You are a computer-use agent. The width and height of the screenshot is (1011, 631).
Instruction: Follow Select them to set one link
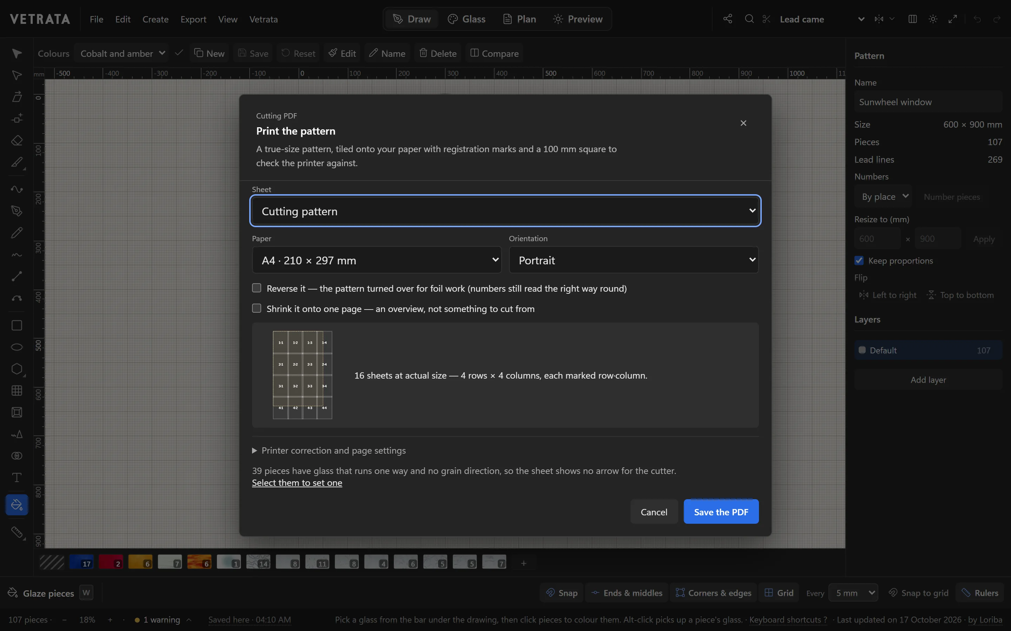[297, 483]
